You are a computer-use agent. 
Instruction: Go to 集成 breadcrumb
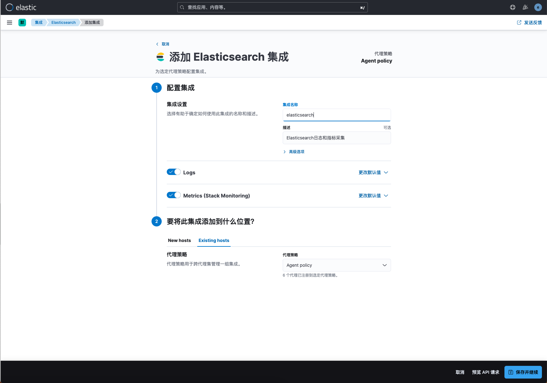(39, 23)
